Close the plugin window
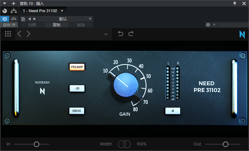Image resolution: width=249 pixels, height=151 pixels. pyautogui.click(x=244, y=3)
